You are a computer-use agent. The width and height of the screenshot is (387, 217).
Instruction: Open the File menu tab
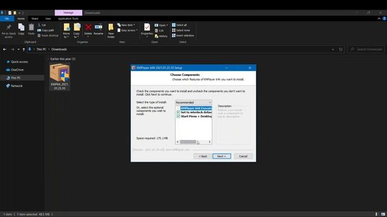(7, 19)
